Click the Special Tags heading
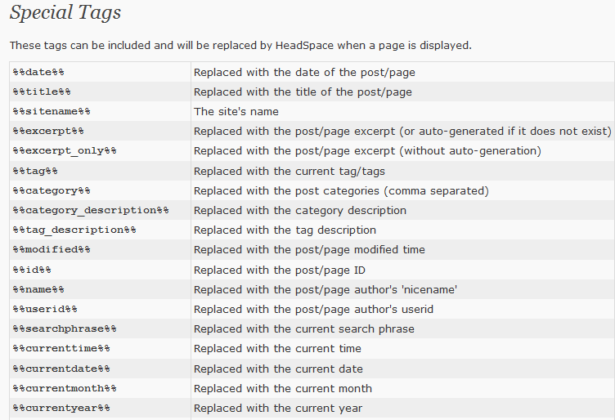The height and width of the screenshot is (420, 615). coord(65,13)
